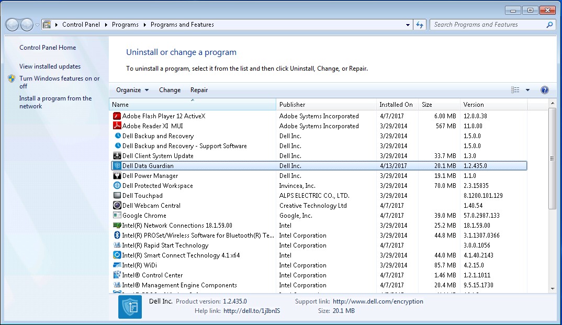Screen dimensions: 562x325
Task: Click inside the Search Programs and Features box
Action: [x=487, y=24]
